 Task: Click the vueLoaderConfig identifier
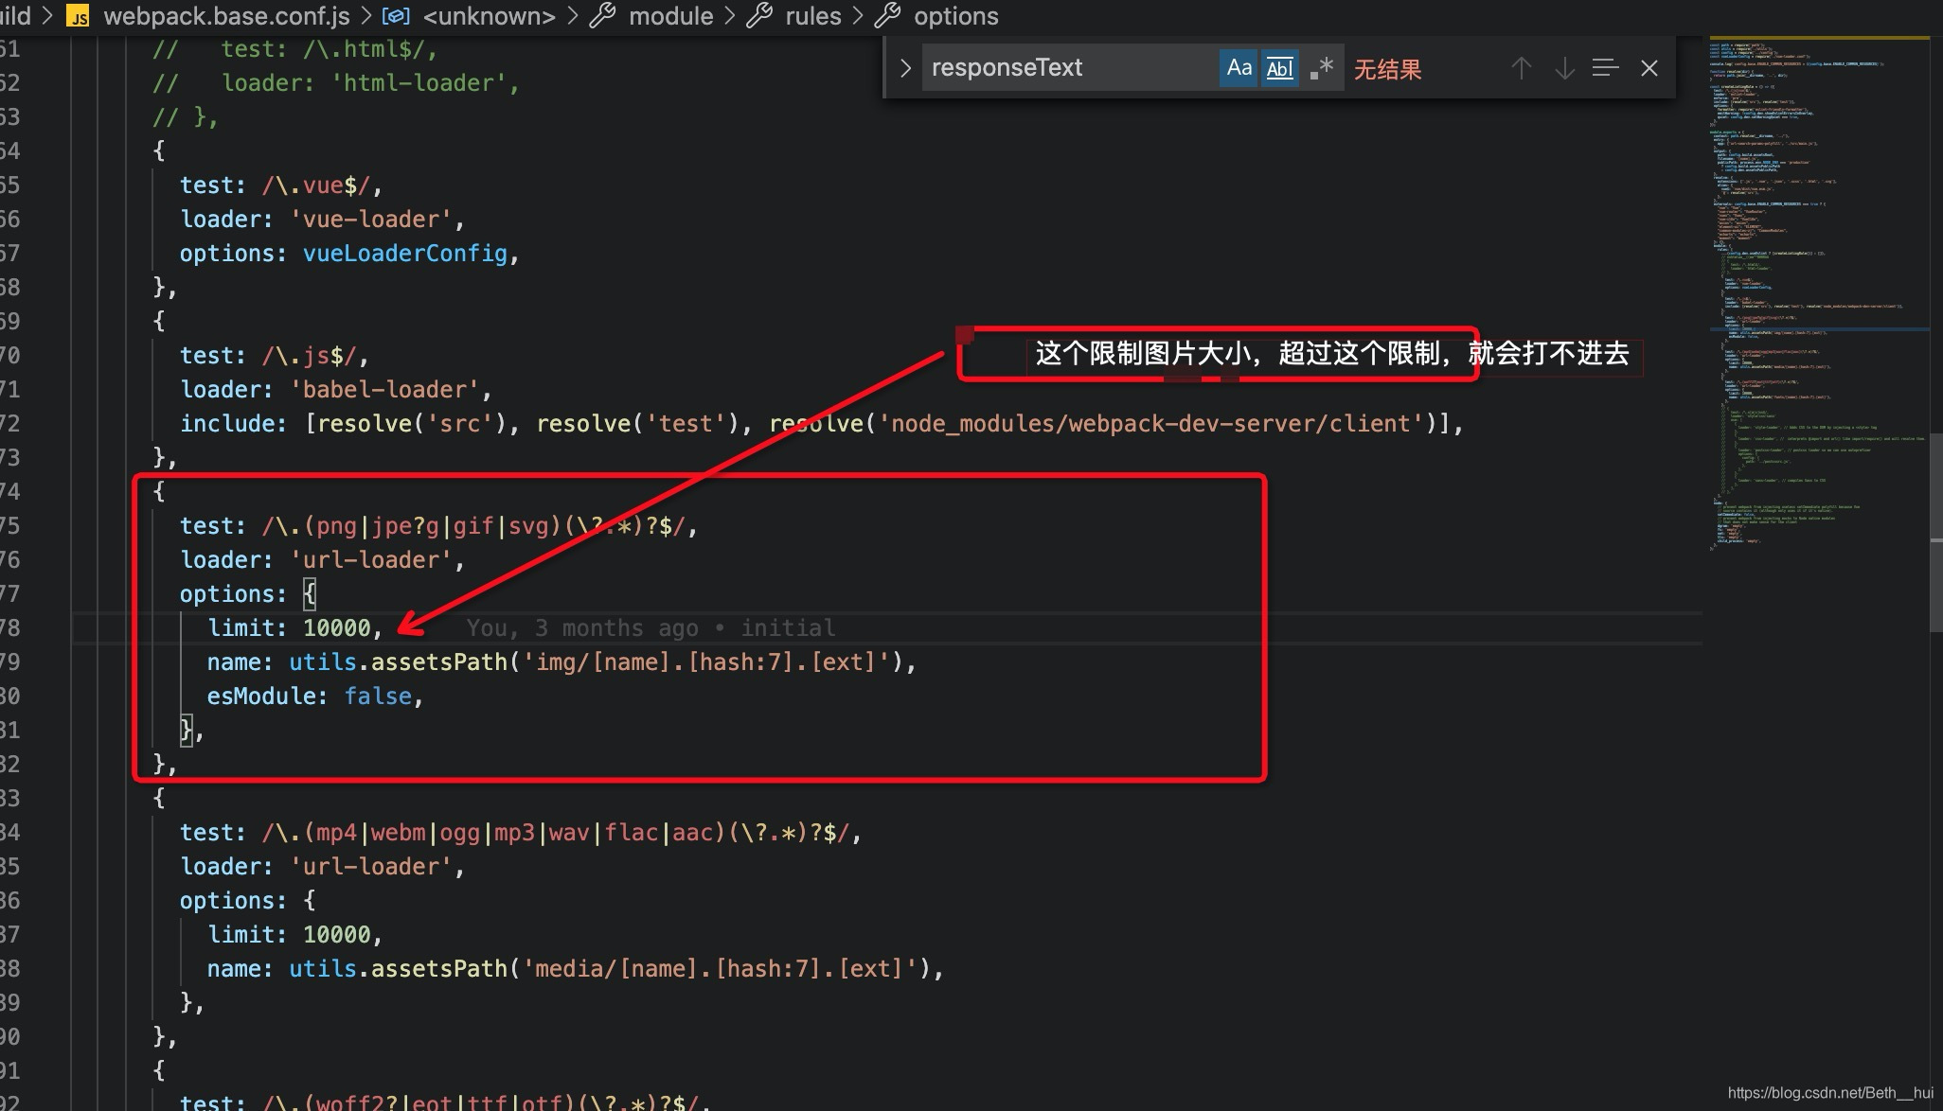tap(404, 254)
